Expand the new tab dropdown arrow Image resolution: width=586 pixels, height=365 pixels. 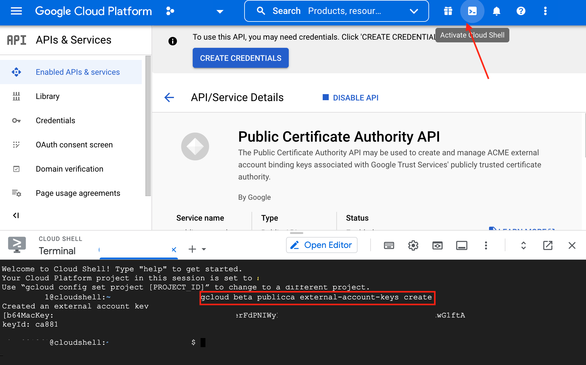[x=204, y=249]
